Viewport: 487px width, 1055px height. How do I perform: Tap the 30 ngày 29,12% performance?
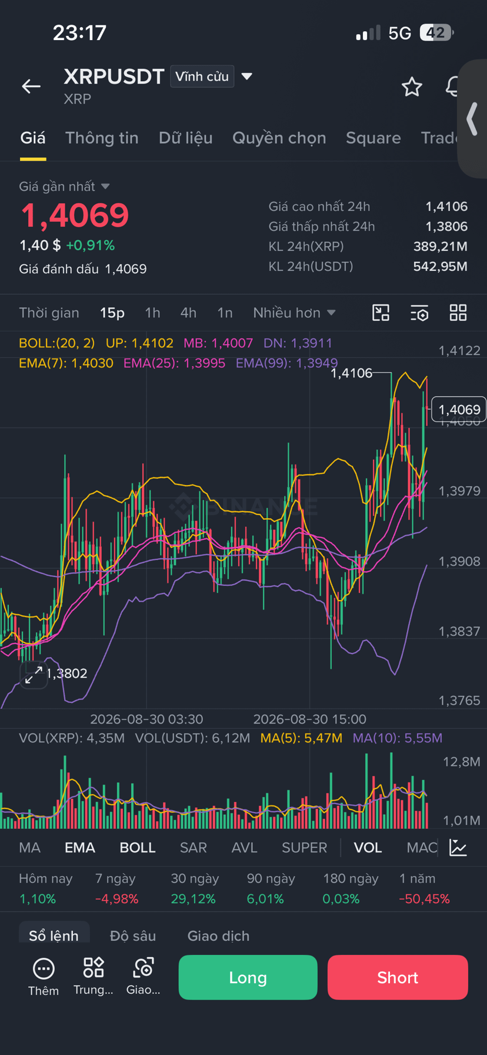pyautogui.click(x=194, y=889)
